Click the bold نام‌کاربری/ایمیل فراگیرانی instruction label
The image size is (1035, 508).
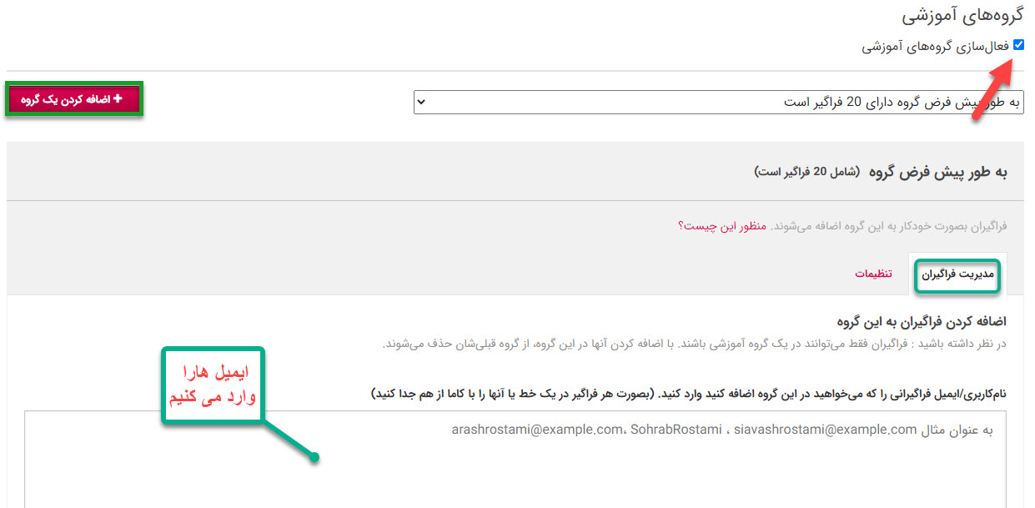point(688,393)
